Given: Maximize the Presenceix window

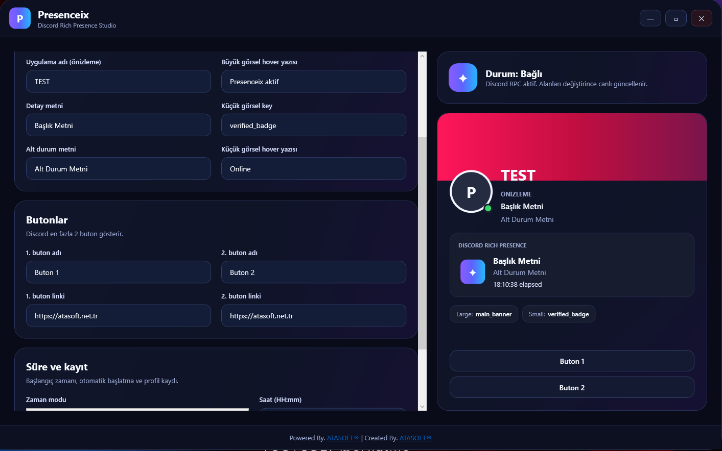Looking at the screenshot, I should point(676,18).
